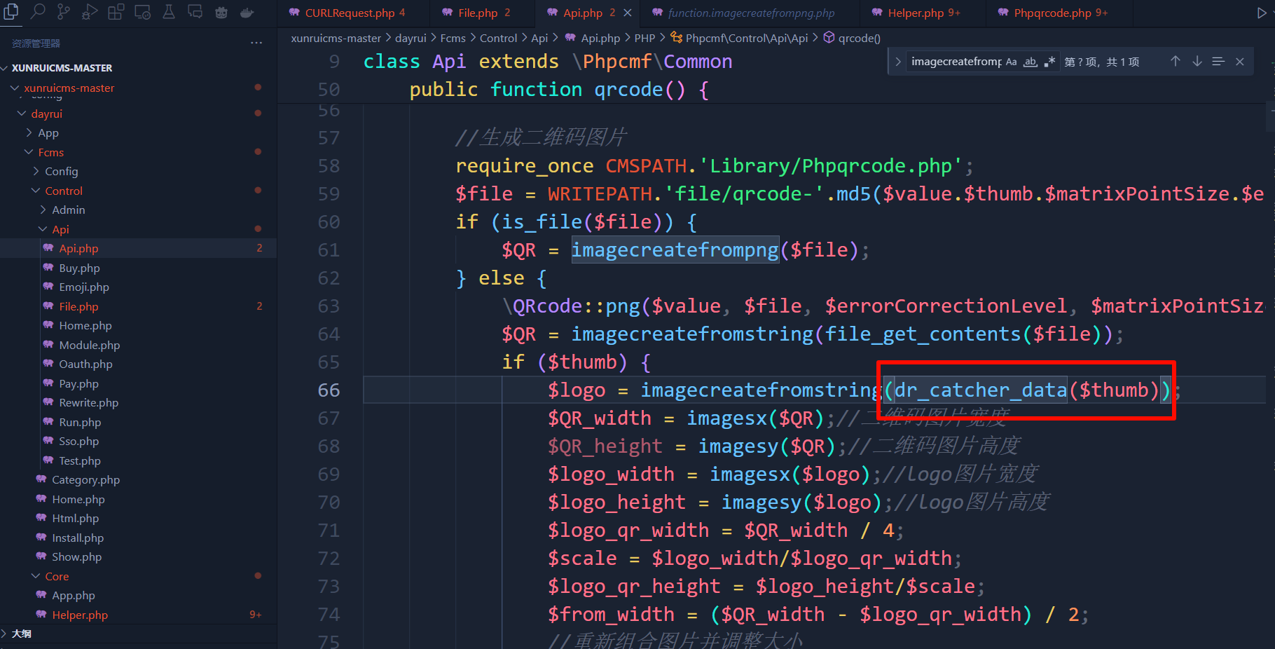The height and width of the screenshot is (649, 1275).
Task: Toggle match whole word in find widget
Action: click(1030, 62)
